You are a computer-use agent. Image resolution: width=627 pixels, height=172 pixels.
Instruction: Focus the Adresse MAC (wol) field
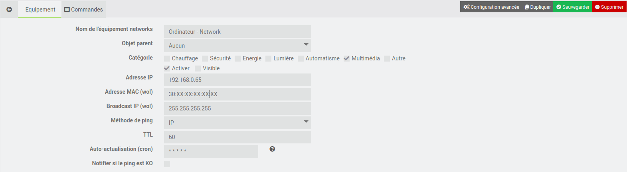[237, 94]
